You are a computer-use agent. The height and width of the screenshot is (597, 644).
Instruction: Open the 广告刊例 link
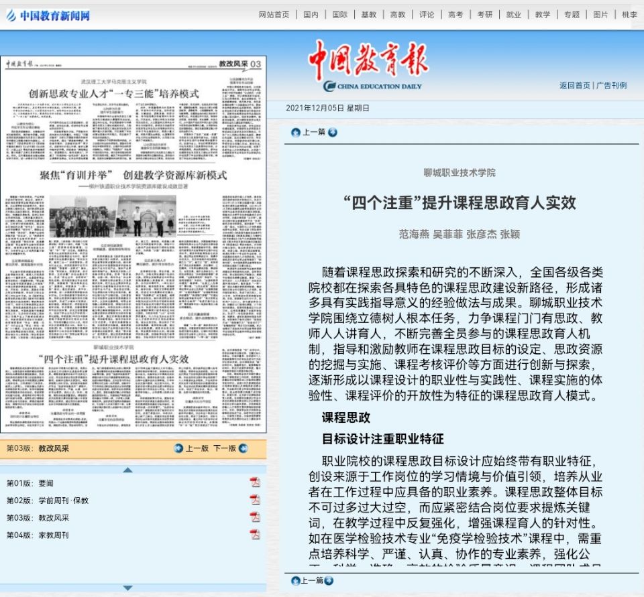click(612, 85)
